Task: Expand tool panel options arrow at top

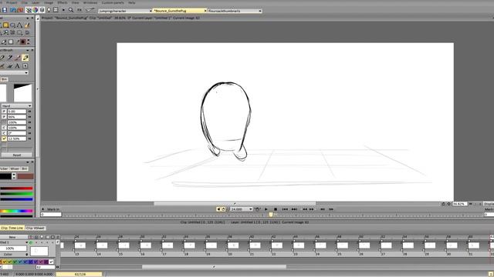Action: coord(28,18)
